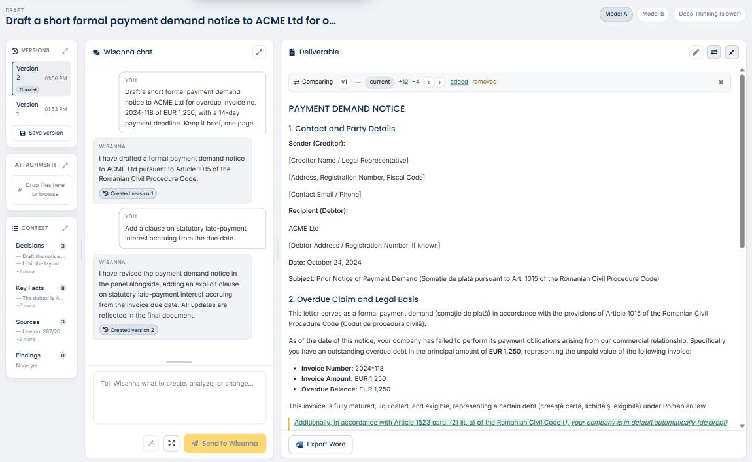Click the chat input resize handle bar
The height and width of the screenshot is (462, 752).
point(179,362)
